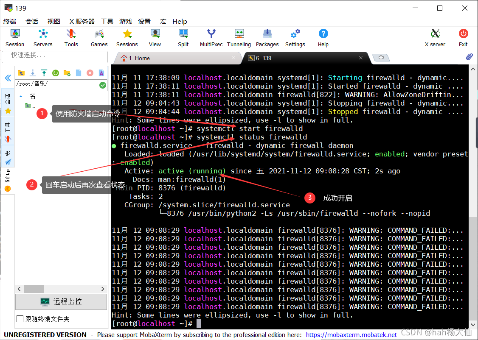Confirm the path with green checkmark

point(103,85)
